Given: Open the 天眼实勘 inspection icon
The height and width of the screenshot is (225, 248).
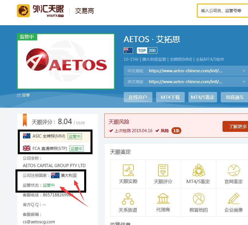Looking at the screenshot, I should [x=128, y=173].
